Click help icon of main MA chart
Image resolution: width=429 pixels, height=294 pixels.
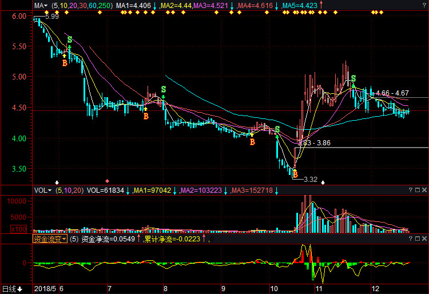coord(424,5)
